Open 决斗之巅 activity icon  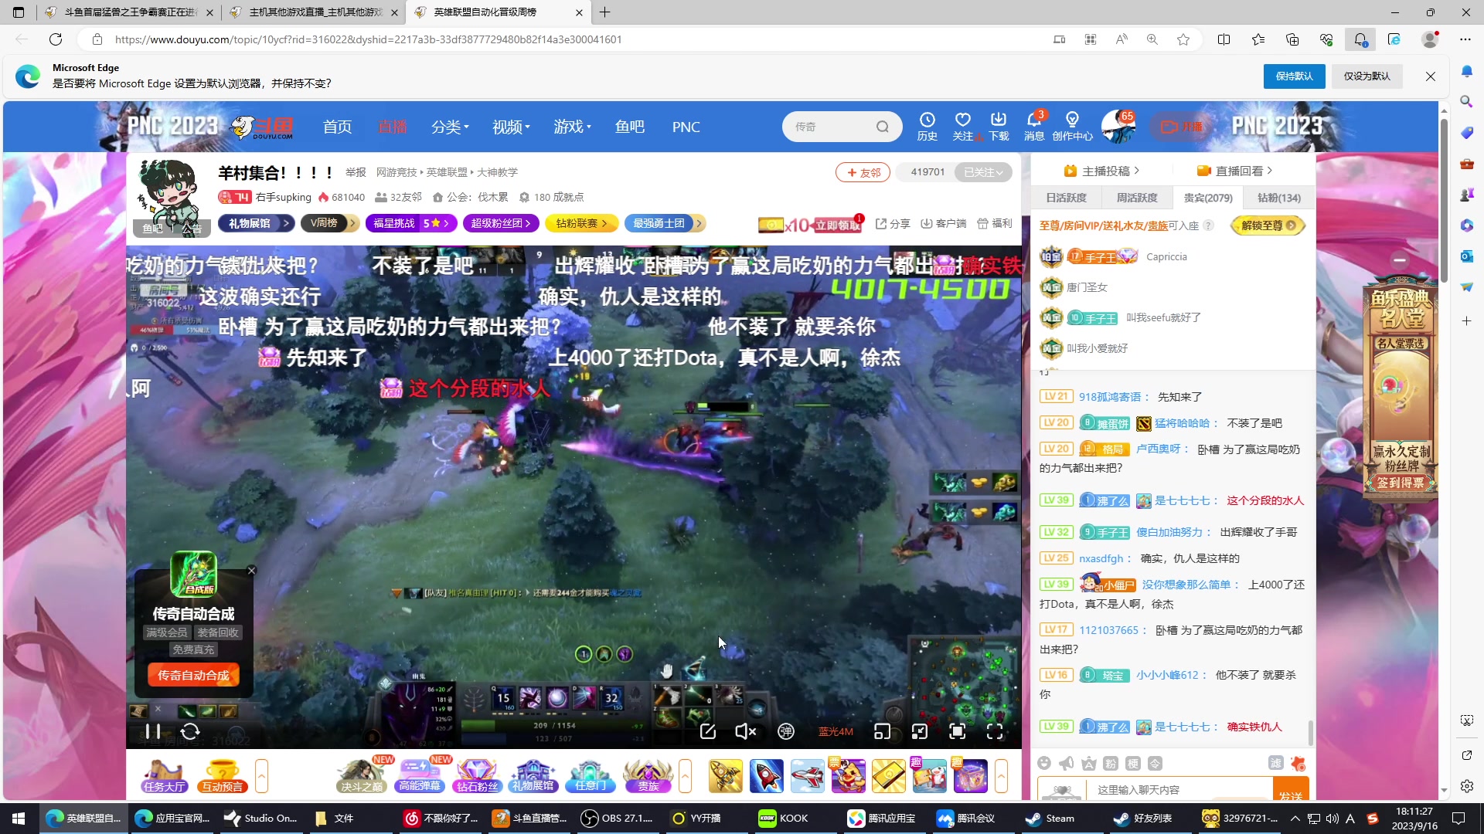[x=362, y=776]
